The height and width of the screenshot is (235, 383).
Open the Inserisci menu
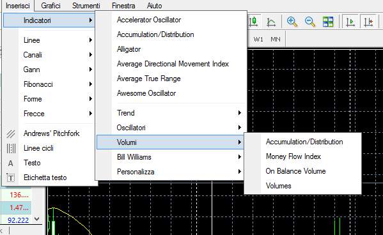click(18, 6)
